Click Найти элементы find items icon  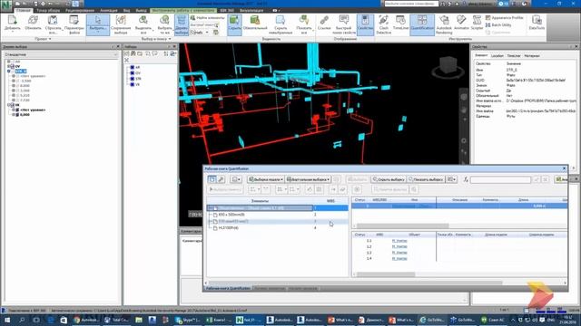(207, 18)
